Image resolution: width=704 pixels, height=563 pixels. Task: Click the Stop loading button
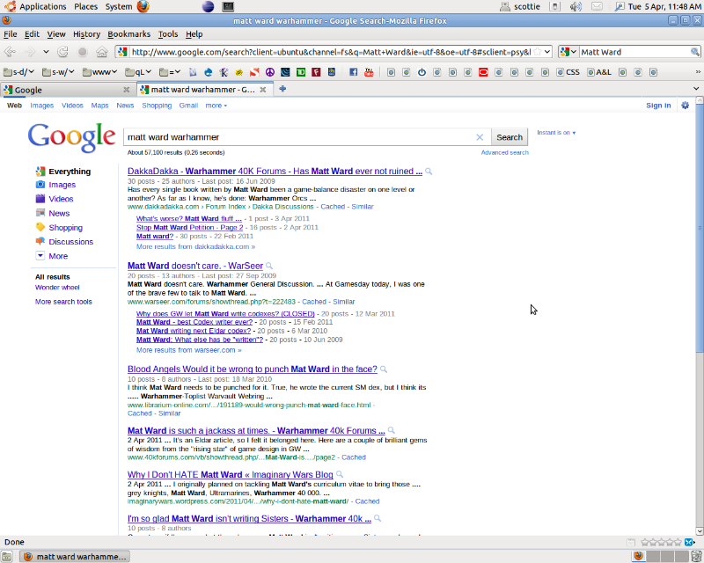click(82, 52)
